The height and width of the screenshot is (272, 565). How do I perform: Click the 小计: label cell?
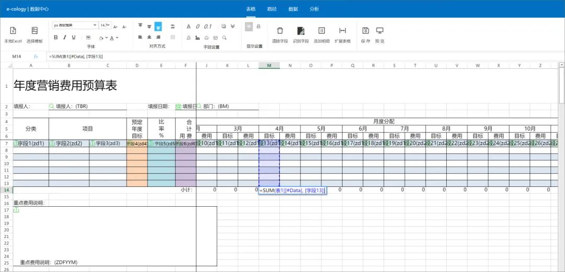186,190
